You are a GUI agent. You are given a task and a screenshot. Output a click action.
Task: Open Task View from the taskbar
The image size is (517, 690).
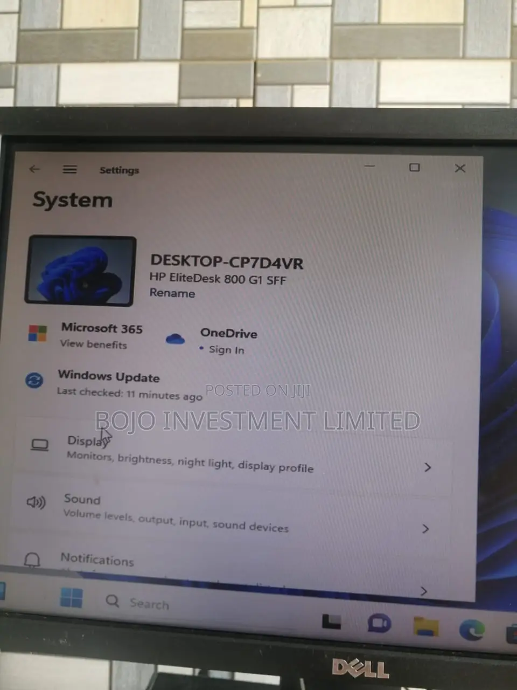click(331, 622)
